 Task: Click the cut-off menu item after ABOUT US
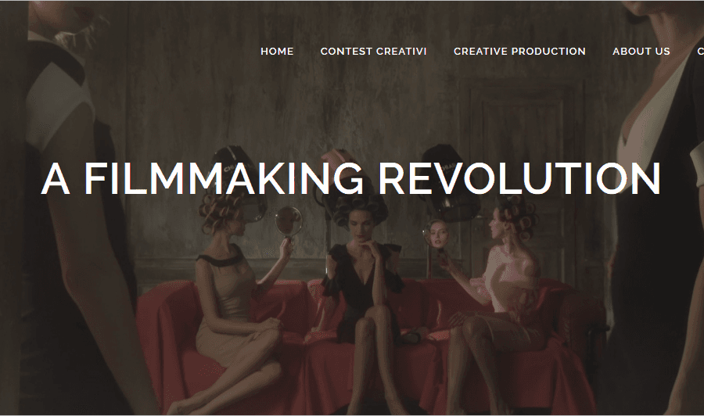(700, 51)
